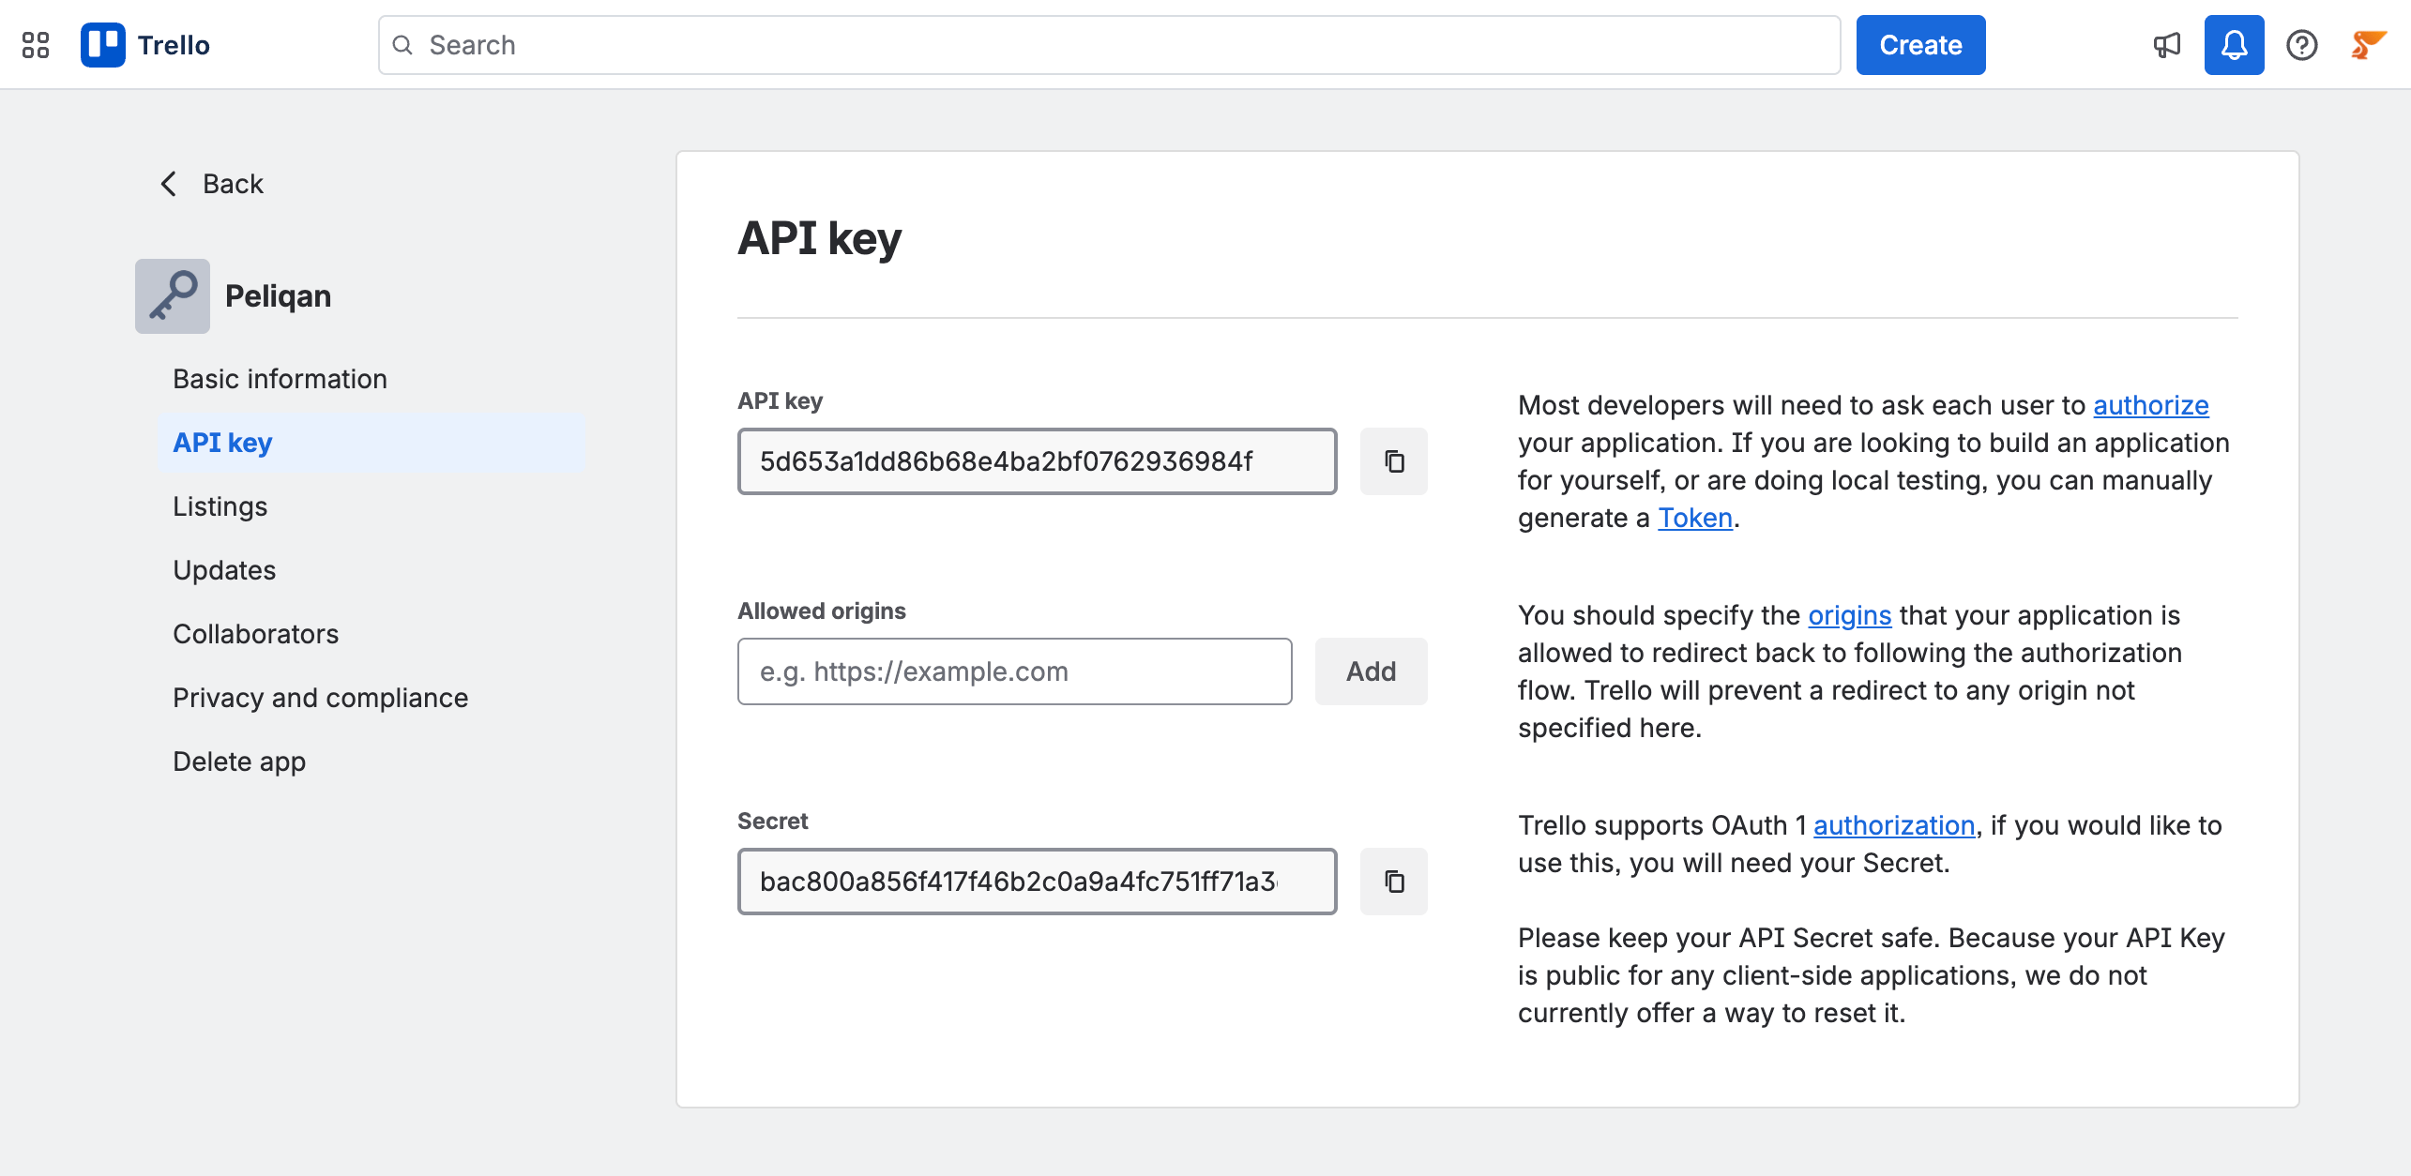Click the Peliqan key app icon
Viewport: 2411px width, 1176px height.
pos(173,296)
